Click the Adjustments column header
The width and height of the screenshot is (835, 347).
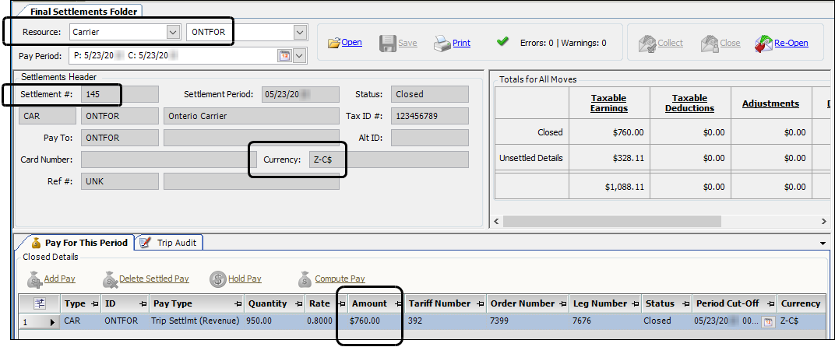[x=770, y=103]
